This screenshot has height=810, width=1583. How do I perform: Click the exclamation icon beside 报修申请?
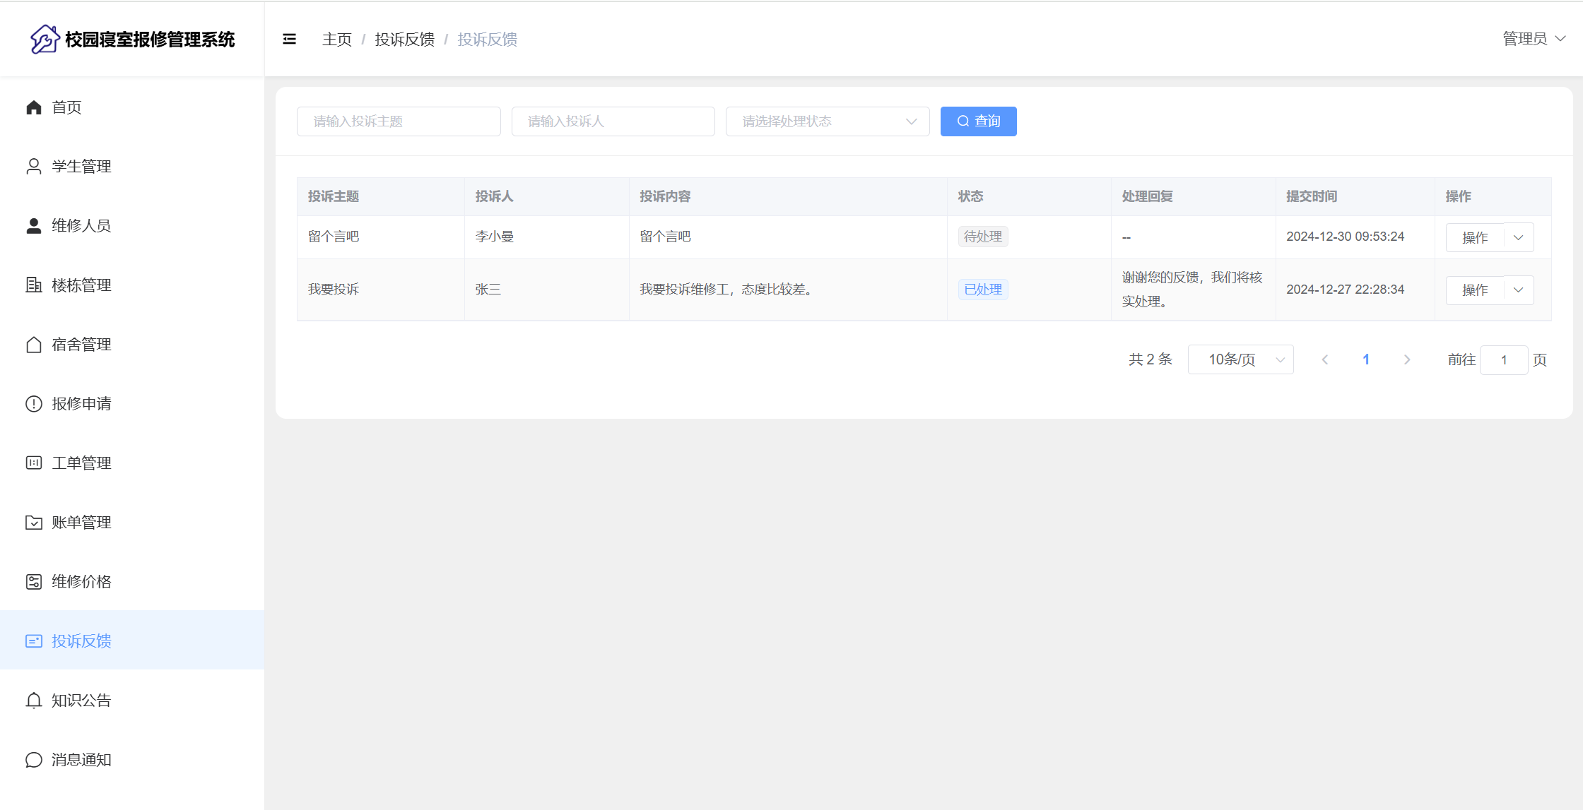(x=33, y=404)
